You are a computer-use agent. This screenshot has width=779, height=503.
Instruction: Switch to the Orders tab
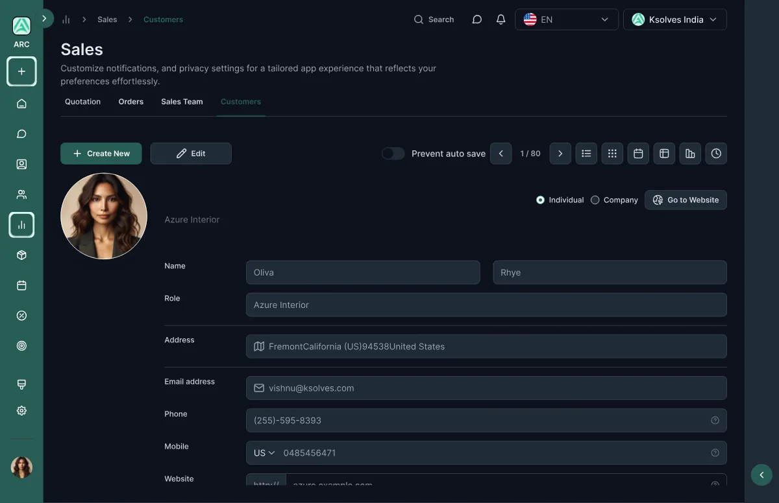pos(131,102)
